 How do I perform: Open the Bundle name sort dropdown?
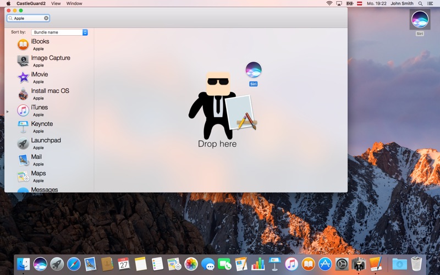pyautogui.click(x=59, y=32)
